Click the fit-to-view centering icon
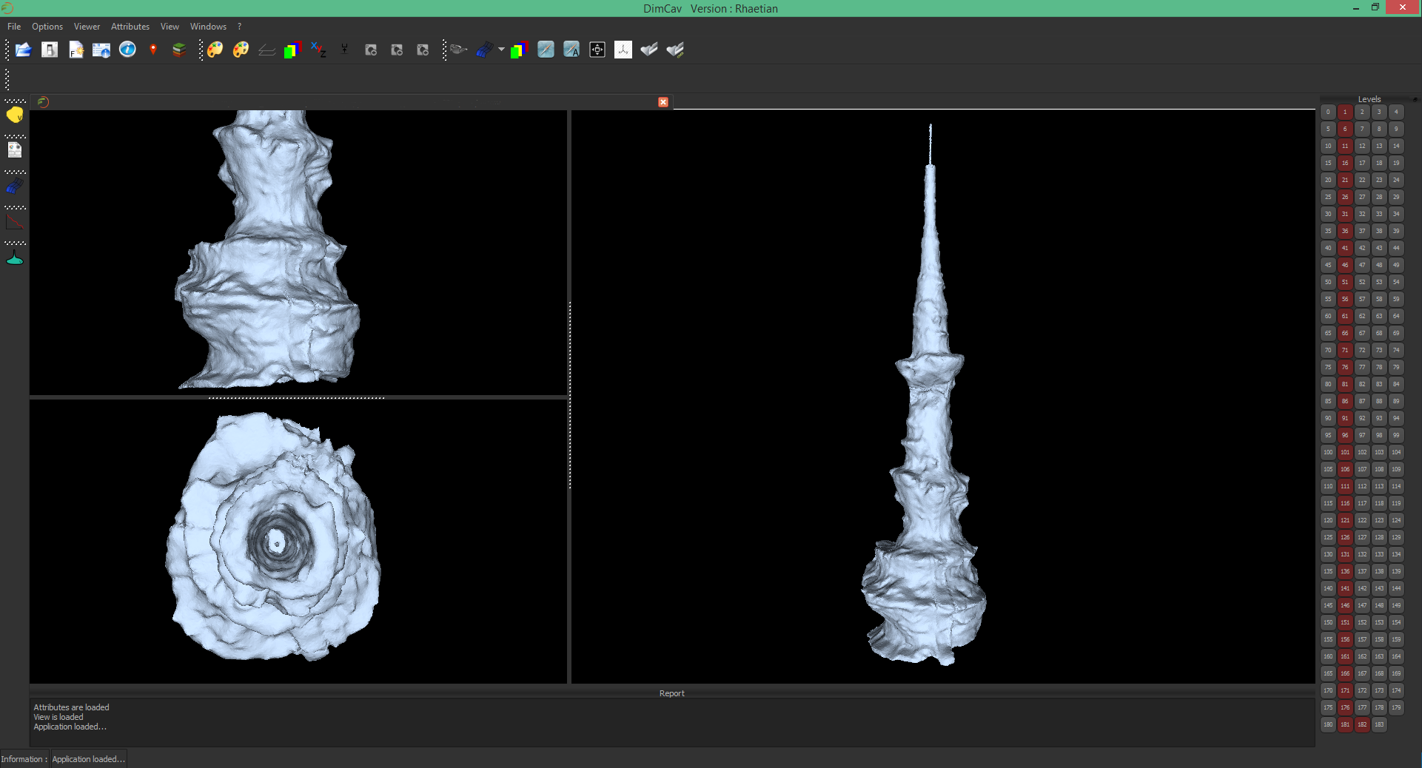Image resolution: width=1422 pixels, height=768 pixels. (597, 50)
